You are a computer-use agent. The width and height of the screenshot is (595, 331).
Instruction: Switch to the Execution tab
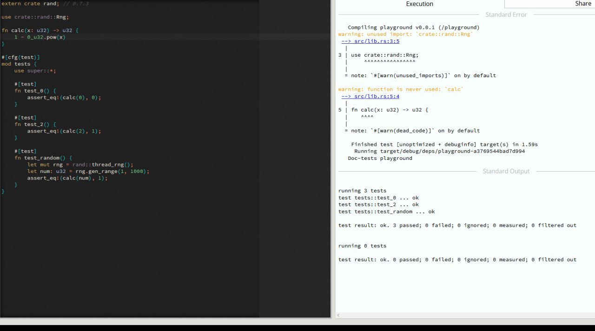[419, 4]
